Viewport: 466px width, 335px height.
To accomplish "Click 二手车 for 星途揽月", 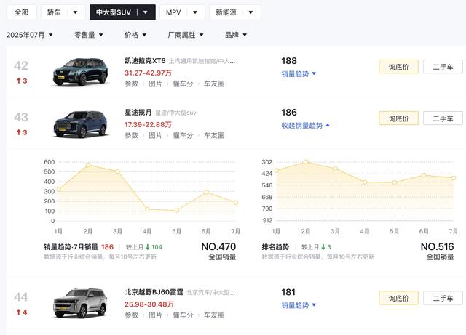I will tap(443, 118).
